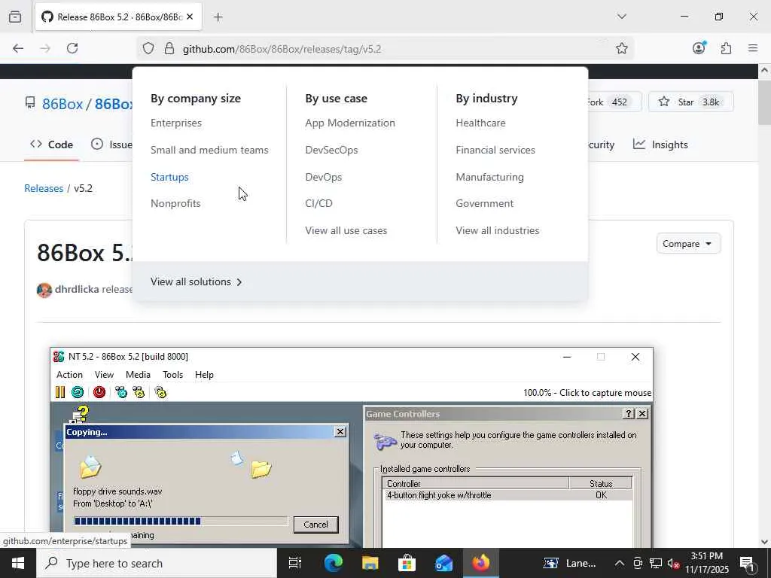This screenshot has height=578, width=771.
Task: Open Healthcare industry link
Action: click(x=480, y=123)
